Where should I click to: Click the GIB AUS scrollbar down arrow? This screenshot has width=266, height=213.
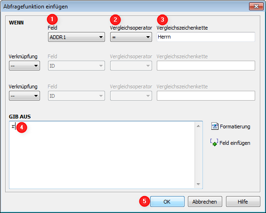point(198,184)
